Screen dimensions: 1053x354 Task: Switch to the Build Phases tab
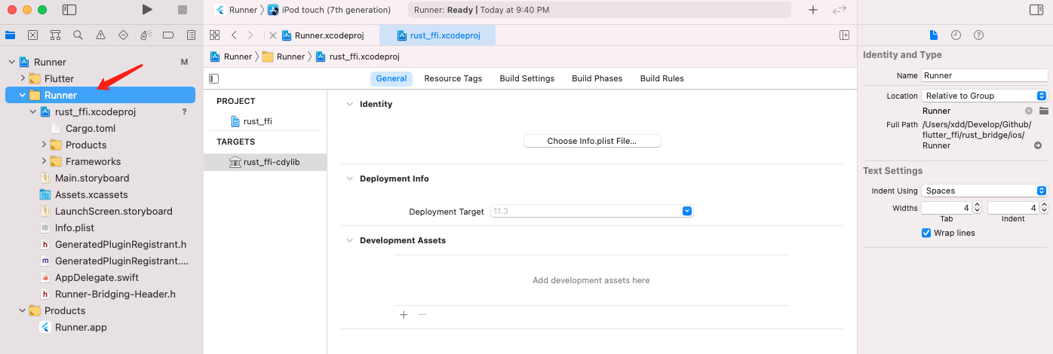point(597,78)
